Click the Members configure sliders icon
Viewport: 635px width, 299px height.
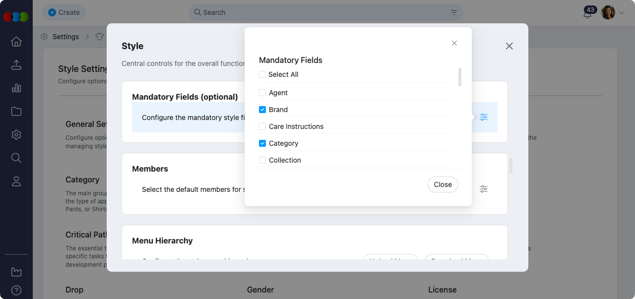[x=484, y=189]
